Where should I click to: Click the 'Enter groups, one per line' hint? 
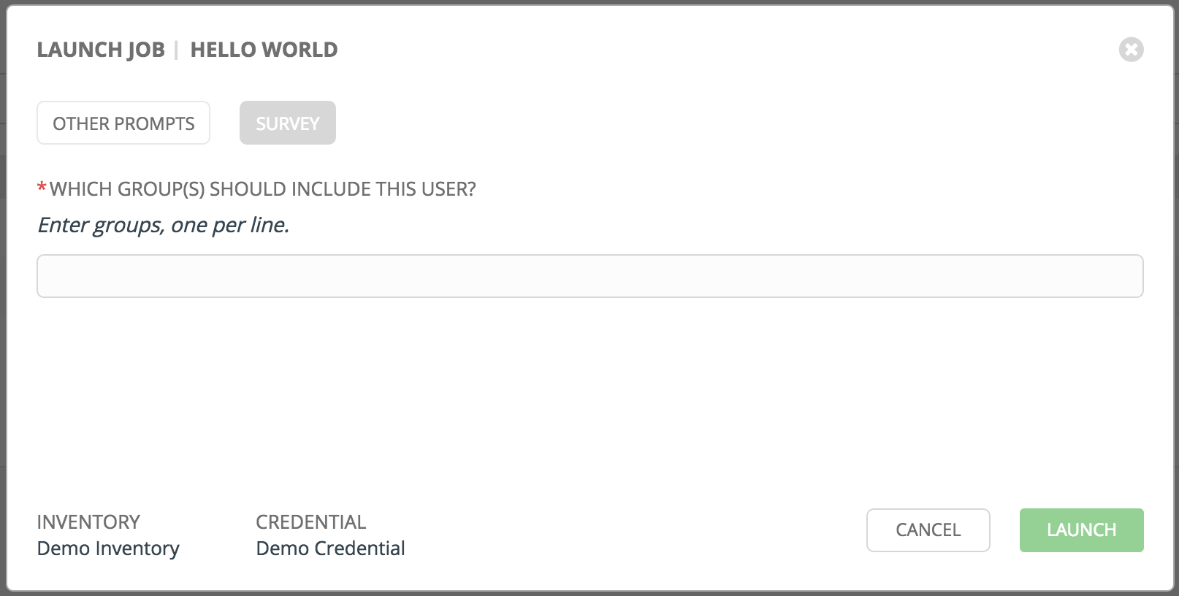(164, 225)
